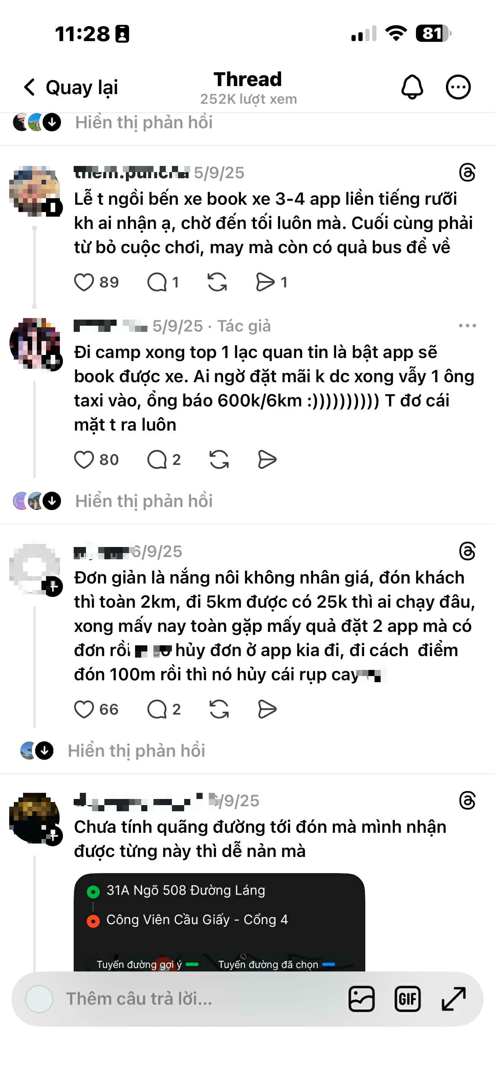495x1074 pixels.
Task: Expand replies under the 66-like comment
Action: (136, 751)
